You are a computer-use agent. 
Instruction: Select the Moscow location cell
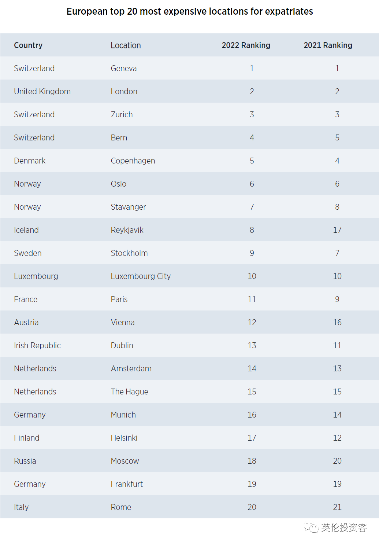click(x=125, y=461)
